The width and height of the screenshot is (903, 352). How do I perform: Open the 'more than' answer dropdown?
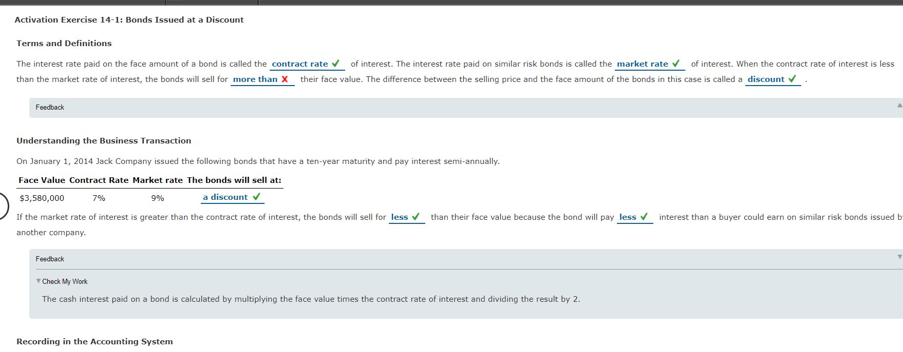262,79
